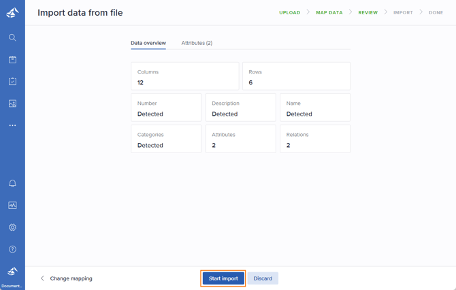The image size is (456, 290).
Task: Click the Start import button
Action: [223, 278]
